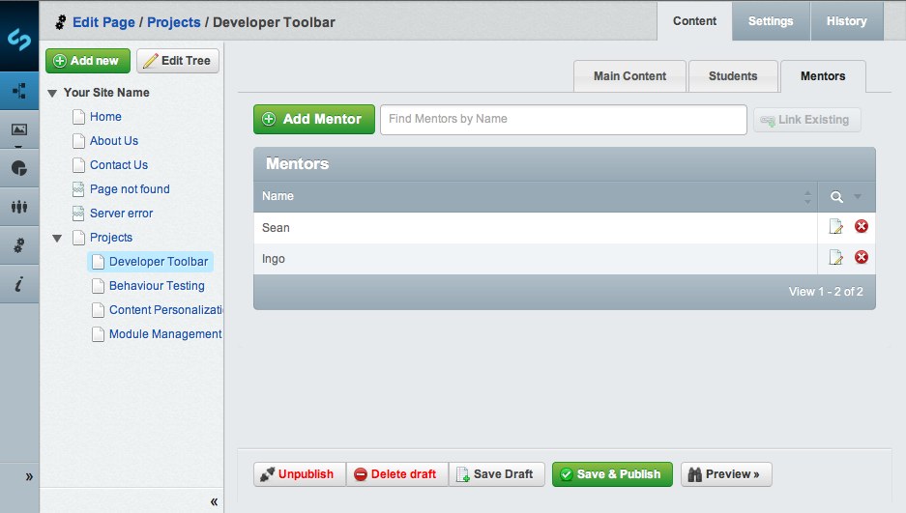Click the edit icon for Sean
The image size is (906, 513).
click(836, 227)
